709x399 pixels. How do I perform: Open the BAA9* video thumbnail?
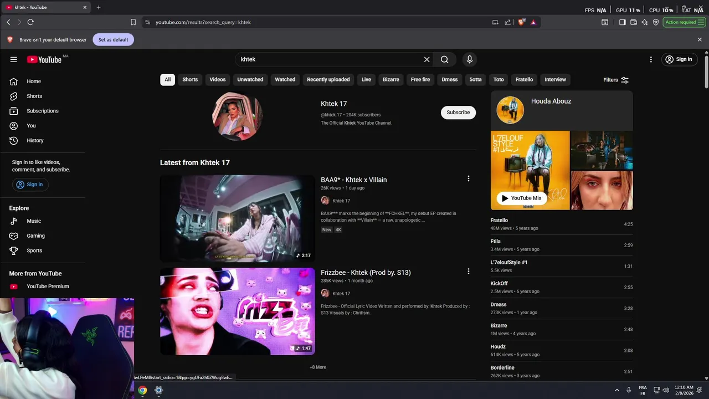238,218
